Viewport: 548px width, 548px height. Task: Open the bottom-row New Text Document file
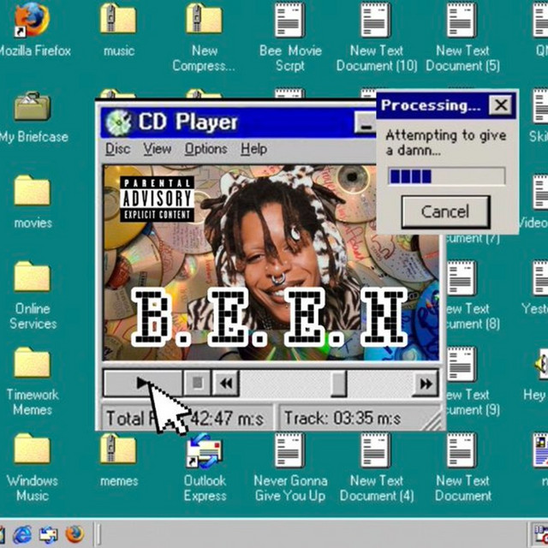[462, 450]
